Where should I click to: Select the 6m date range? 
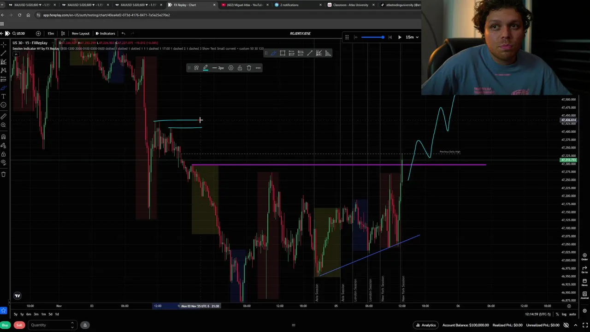coord(29,314)
